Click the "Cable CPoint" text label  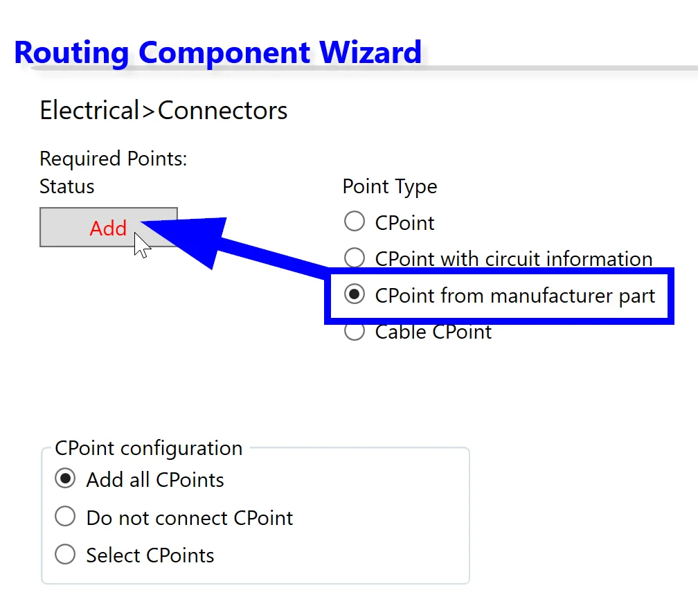(x=433, y=332)
